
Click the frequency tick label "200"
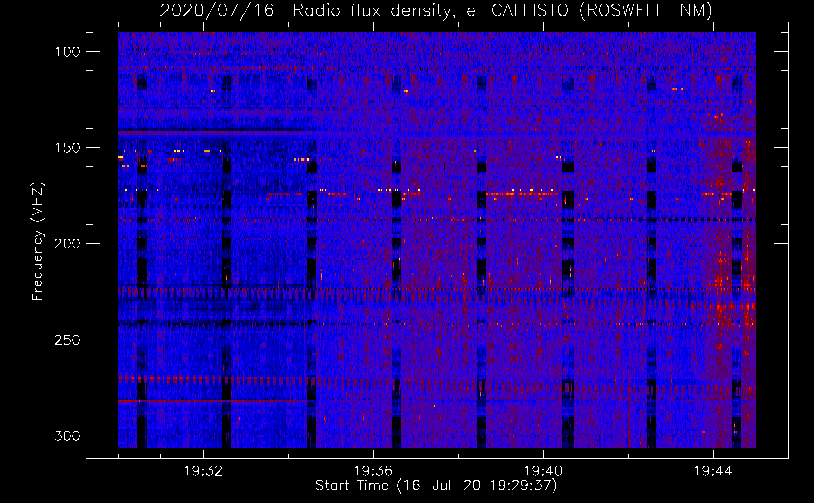tap(68, 244)
